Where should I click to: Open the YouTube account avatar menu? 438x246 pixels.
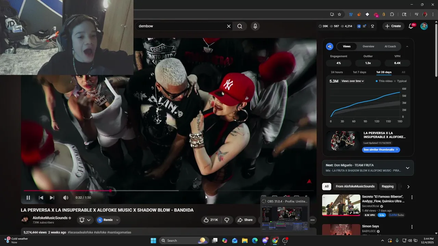[x=424, y=26]
